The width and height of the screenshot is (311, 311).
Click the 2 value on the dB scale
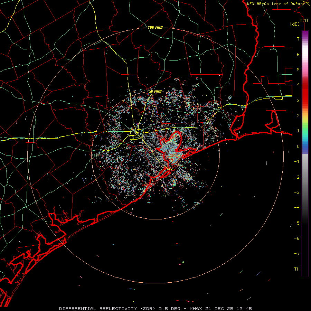pyautogui.click(x=298, y=116)
